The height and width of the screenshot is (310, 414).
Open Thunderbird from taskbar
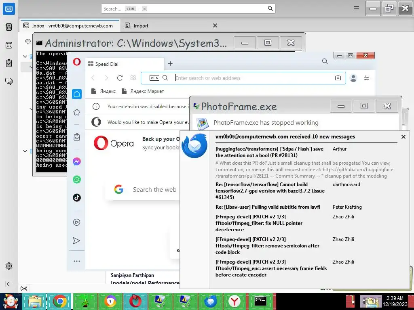click(210, 302)
